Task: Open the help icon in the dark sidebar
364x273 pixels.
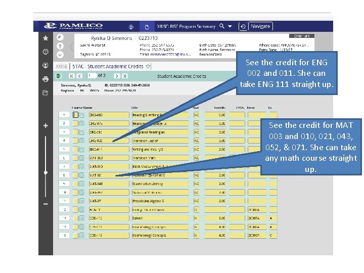Action: click(45, 52)
